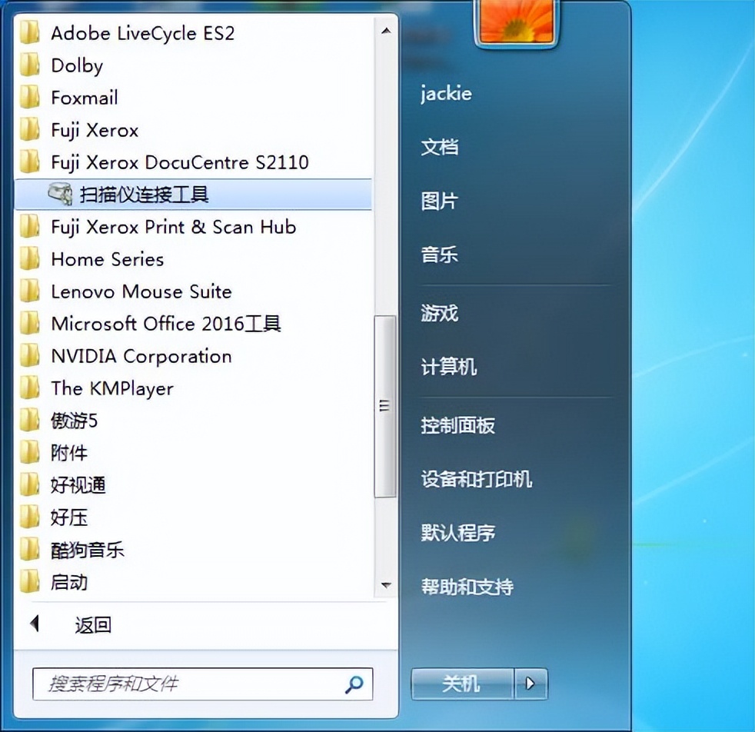Click 返回 to go back

[x=92, y=625]
